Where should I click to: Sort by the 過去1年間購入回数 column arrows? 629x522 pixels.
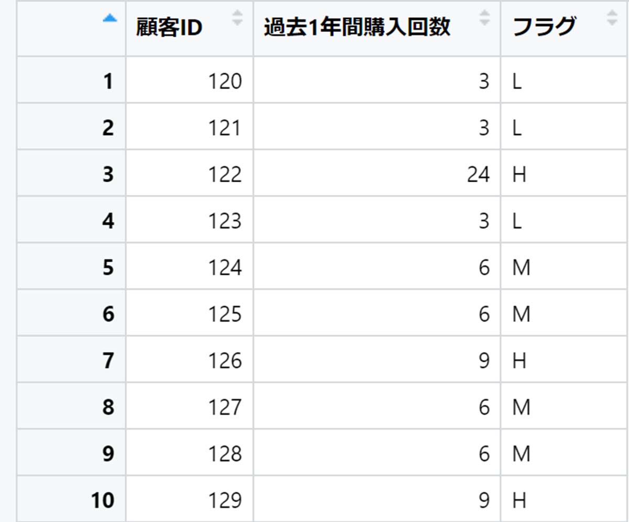click(485, 18)
